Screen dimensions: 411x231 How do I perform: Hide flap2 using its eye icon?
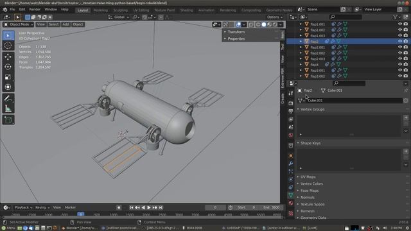399,41
